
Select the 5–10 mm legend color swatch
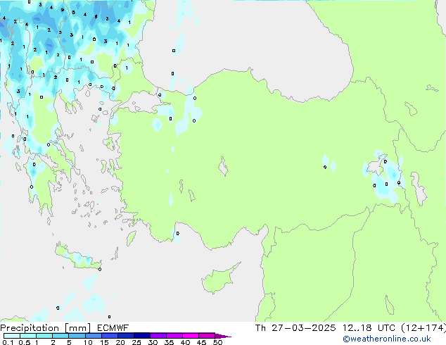tap(77, 336)
